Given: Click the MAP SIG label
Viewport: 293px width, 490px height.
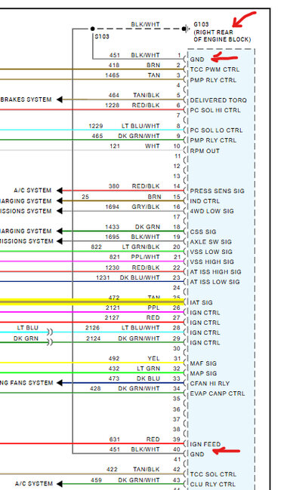Looking at the screenshot, I should (203, 373).
